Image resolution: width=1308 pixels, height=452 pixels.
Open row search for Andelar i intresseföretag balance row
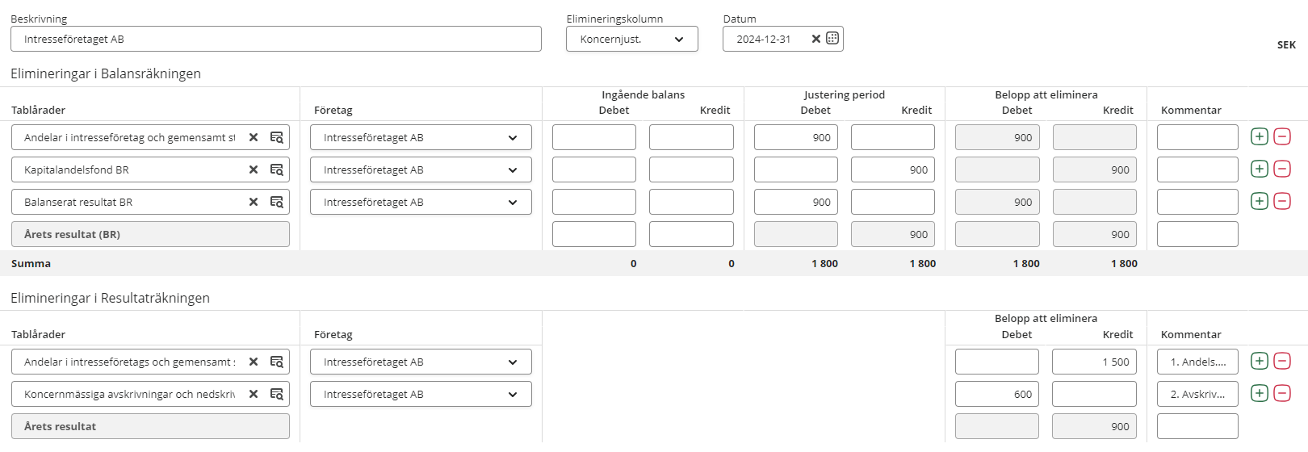(276, 137)
